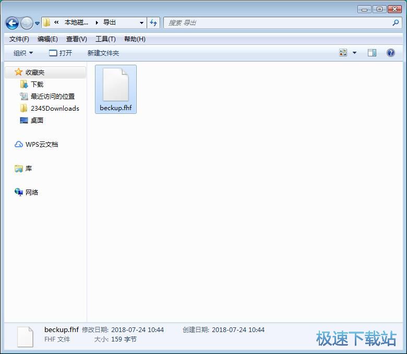407x354 pixels.
Task: Click the file icon in details pane
Action: pos(25,337)
